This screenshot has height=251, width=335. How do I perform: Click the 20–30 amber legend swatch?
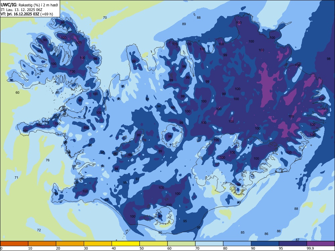point(70,244)
